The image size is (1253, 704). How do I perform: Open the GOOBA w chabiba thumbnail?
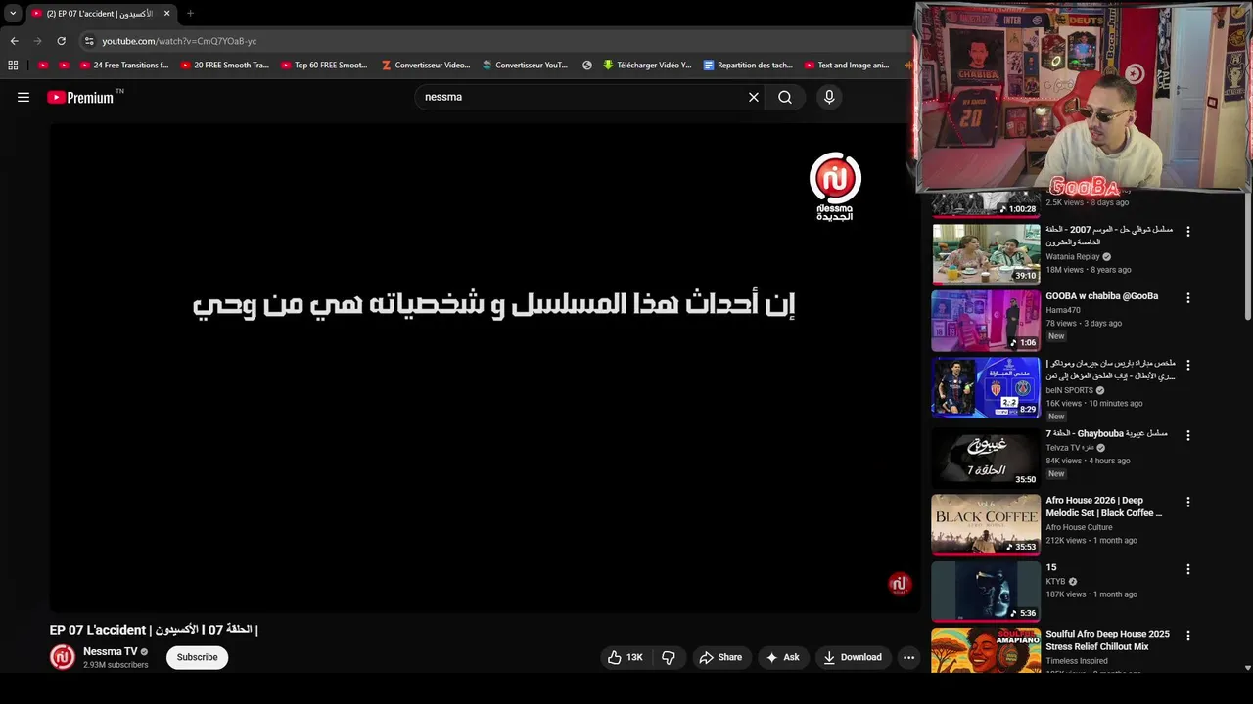[986, 321]
